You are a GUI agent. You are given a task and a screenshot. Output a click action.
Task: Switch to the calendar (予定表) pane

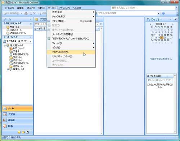click(x=17, y=114)
